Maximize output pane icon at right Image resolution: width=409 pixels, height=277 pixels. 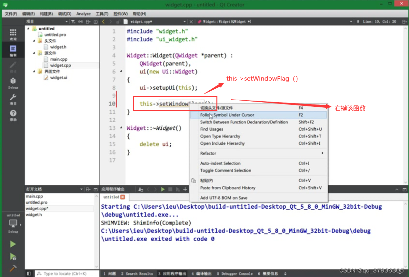(x=404, y=189)
